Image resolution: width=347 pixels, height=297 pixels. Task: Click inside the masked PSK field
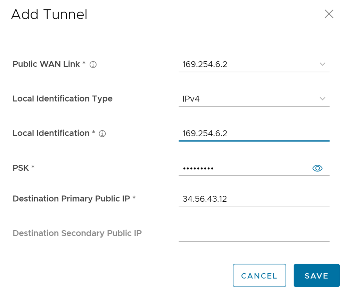coord(243,168)
